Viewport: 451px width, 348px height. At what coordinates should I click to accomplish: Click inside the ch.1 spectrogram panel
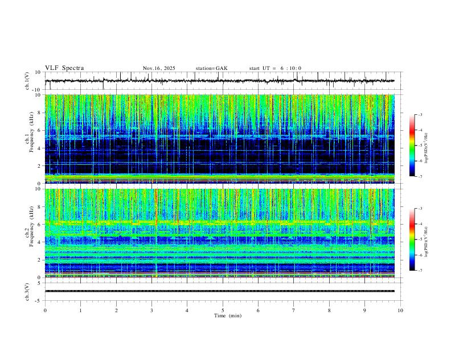tap(219, 139)
